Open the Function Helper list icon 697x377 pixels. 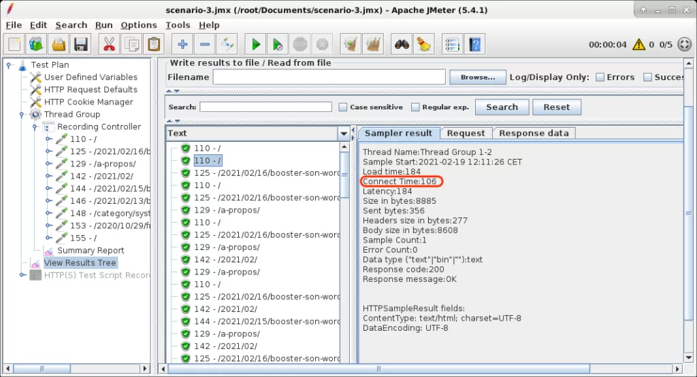453,44
